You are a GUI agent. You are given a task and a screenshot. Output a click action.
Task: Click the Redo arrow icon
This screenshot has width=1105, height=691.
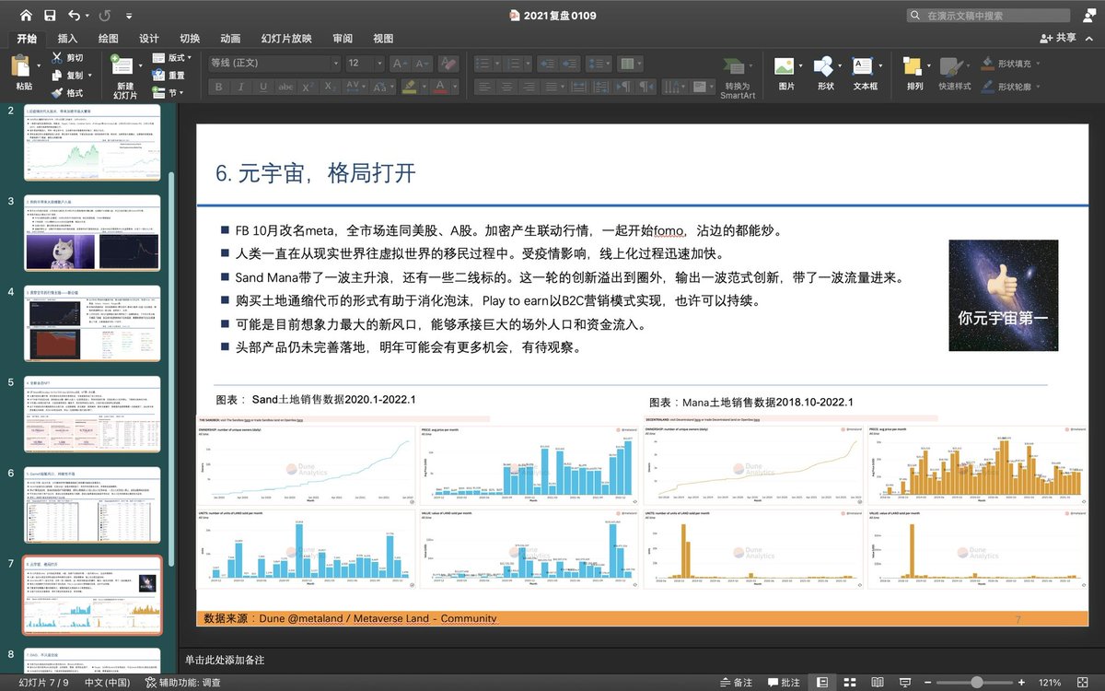pyautogui.click(x=104, y=16)
